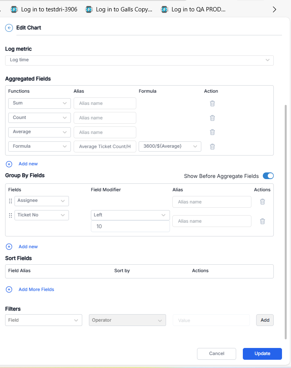Screen dimensions: 291x368
Task: Open the Filters Field dropdown
Action: click(x=43, y=320)
